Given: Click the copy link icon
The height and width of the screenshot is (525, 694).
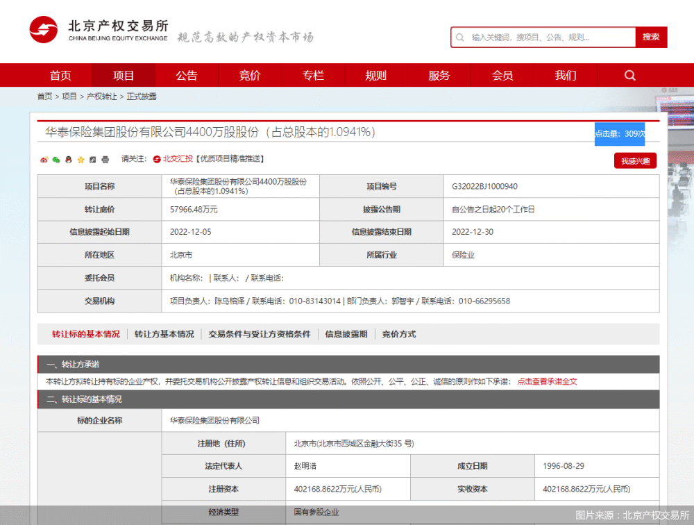Looking at the screenshot, I should tap(92, 160).
